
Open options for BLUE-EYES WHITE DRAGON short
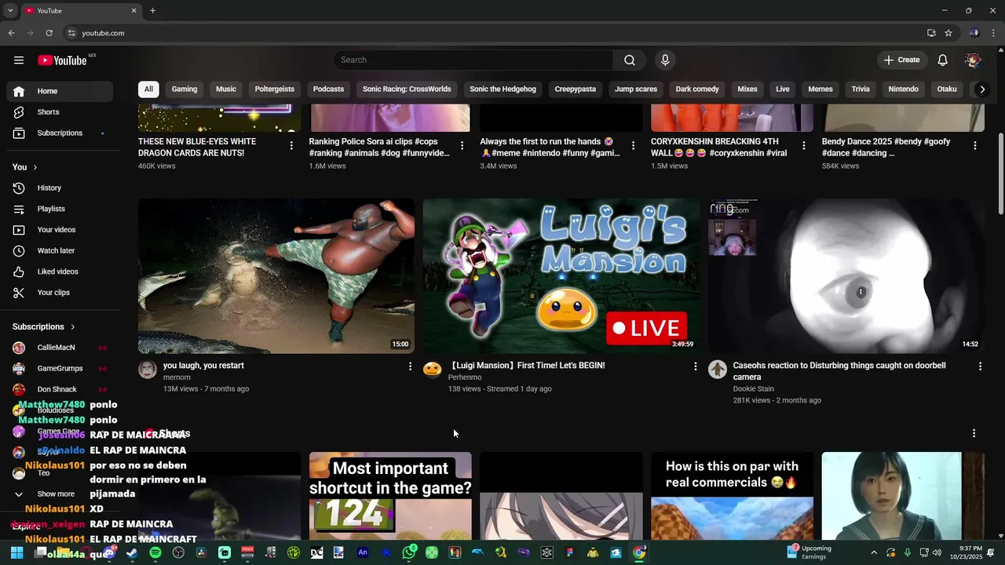tap(291, 145)
